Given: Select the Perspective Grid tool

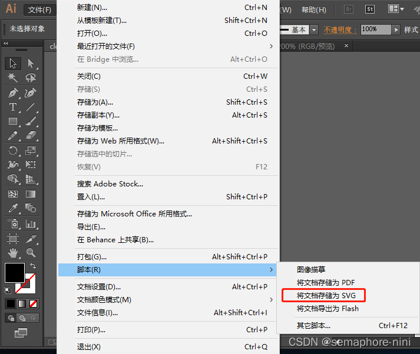Looking at the screenshot, I should coord(31,179).
